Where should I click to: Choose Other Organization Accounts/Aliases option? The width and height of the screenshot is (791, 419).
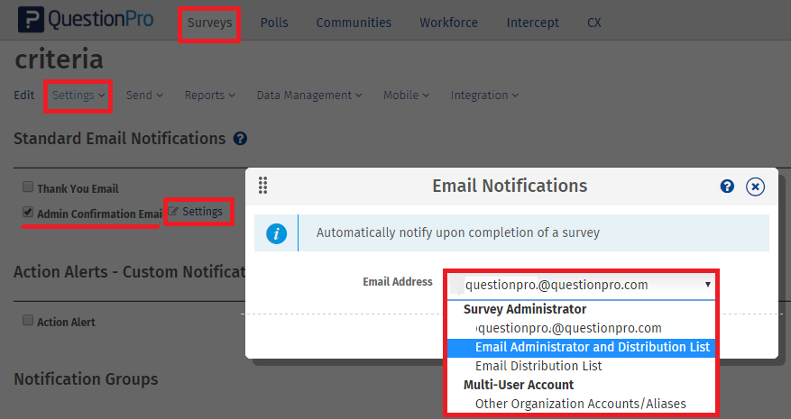click(580, 404)
